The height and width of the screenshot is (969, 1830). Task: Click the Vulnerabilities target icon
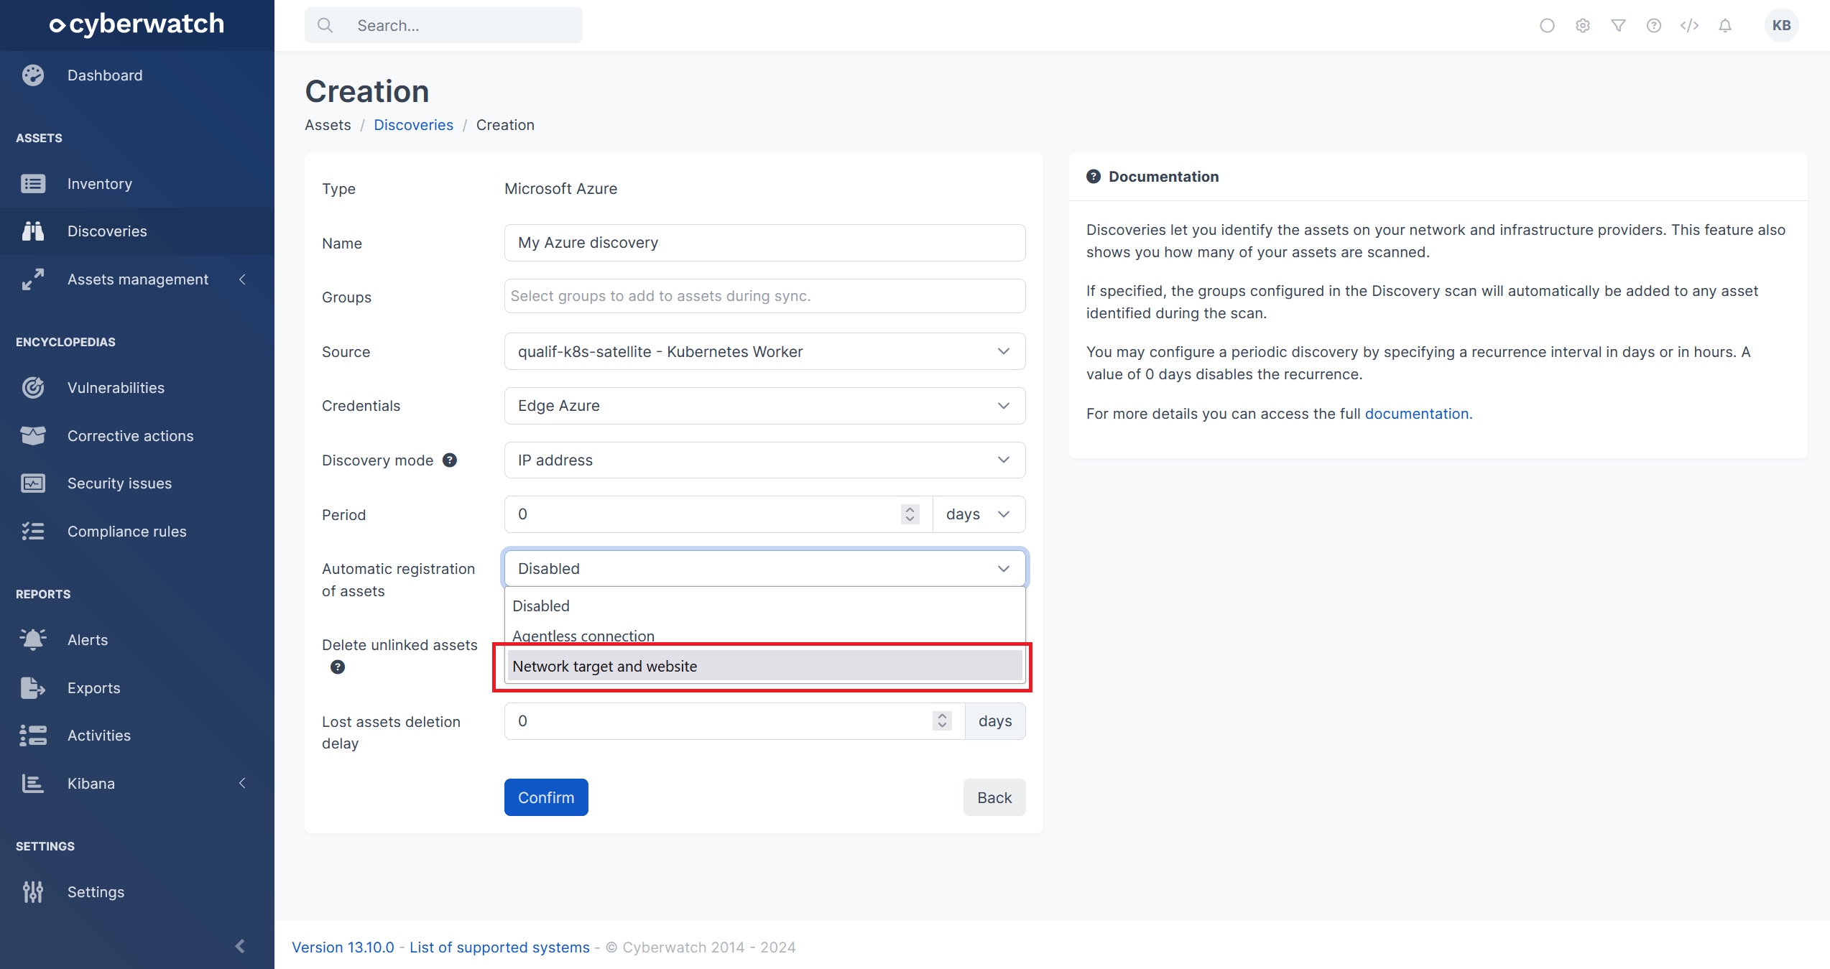pyautogui.click(x=33, y=388)
